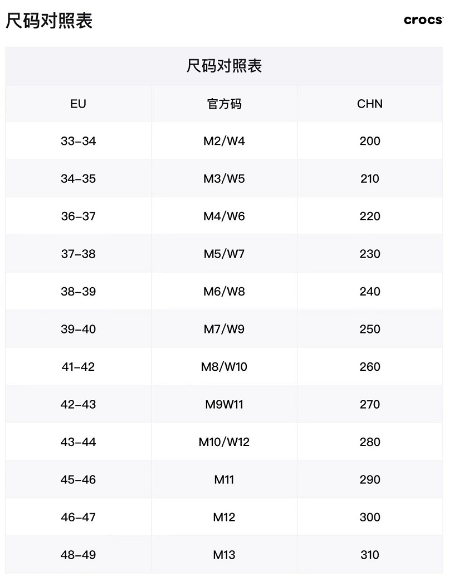Click the CHN 240 cell
Image resolution: width=449 pixels, height=586 pixels.
(370, 292)
